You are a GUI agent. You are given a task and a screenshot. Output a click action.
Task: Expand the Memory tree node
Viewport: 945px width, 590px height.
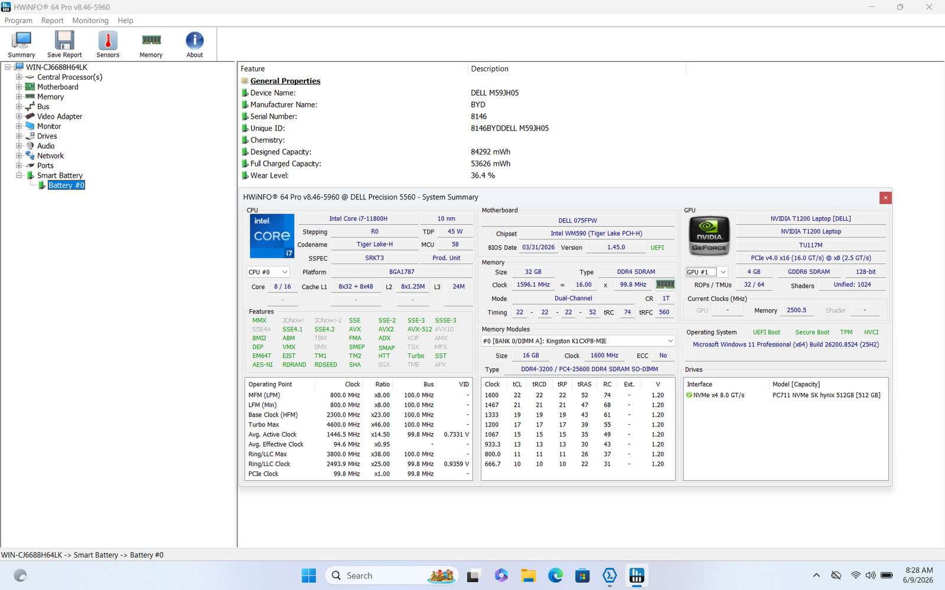(x=19, y=97)
